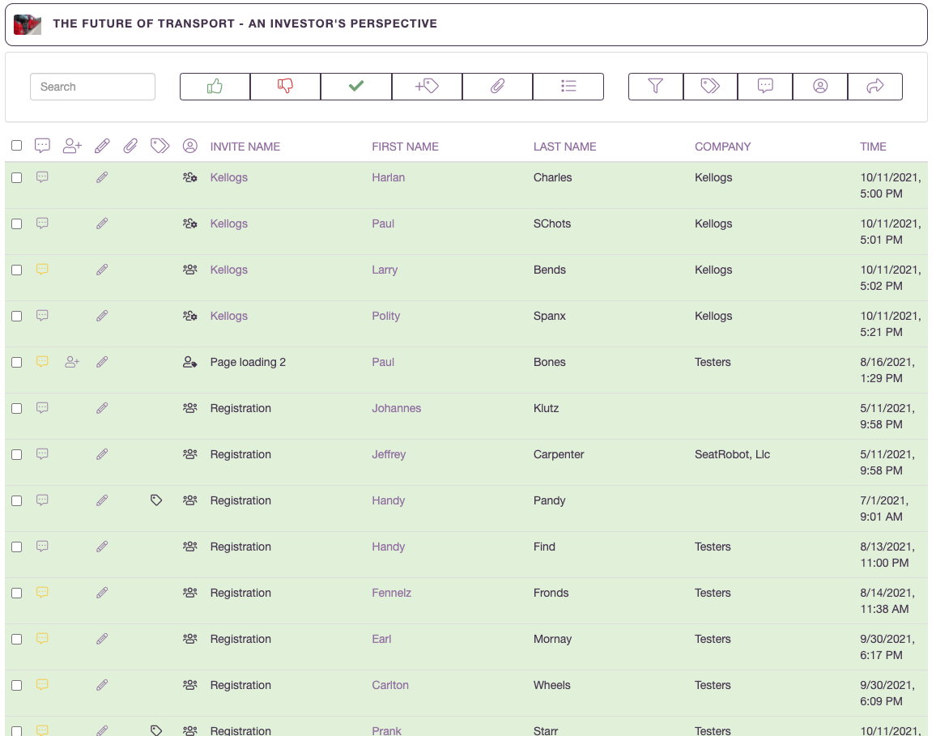Check the checkbox on the Larry Bends row
Image resolution: width=936 pixels, height=736 pixels.
(x=17, y=270)
